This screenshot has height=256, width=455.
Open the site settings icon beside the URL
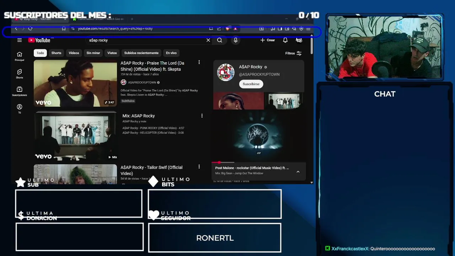coord(73,28)
